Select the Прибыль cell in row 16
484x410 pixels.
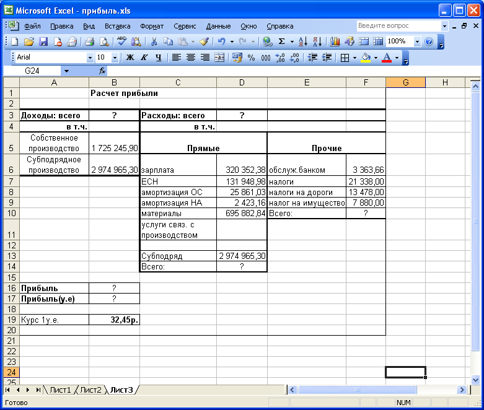pos(55,288)
